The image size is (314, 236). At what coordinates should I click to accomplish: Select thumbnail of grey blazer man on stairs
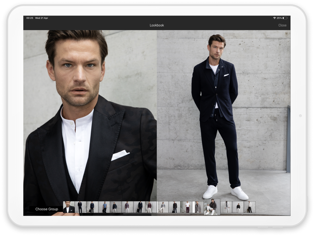point(163,207)
